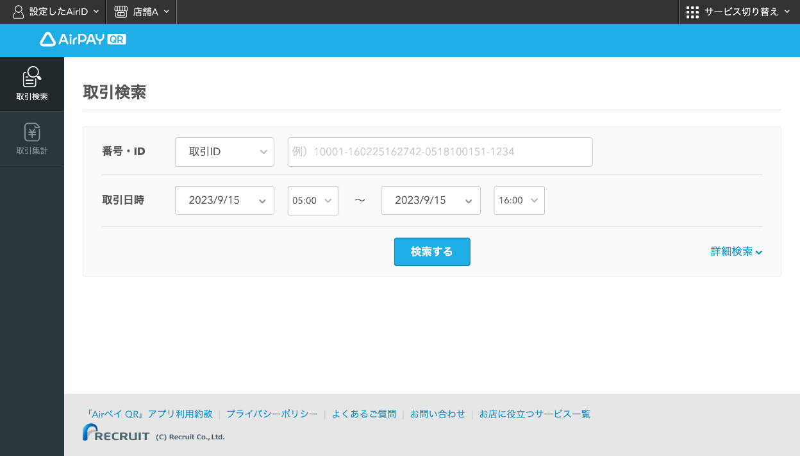Click the 検索する button

click(432, 251)
